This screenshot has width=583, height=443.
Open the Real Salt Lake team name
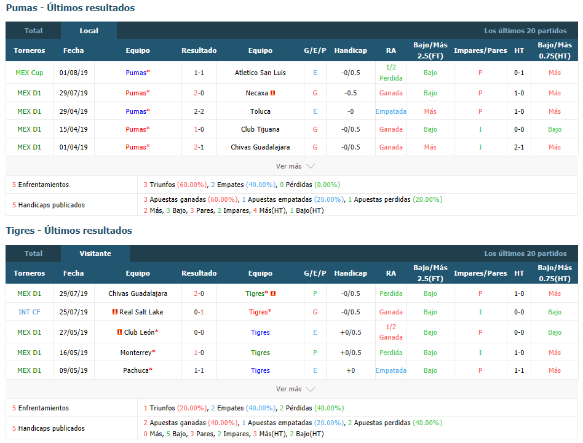coord(141,312)
